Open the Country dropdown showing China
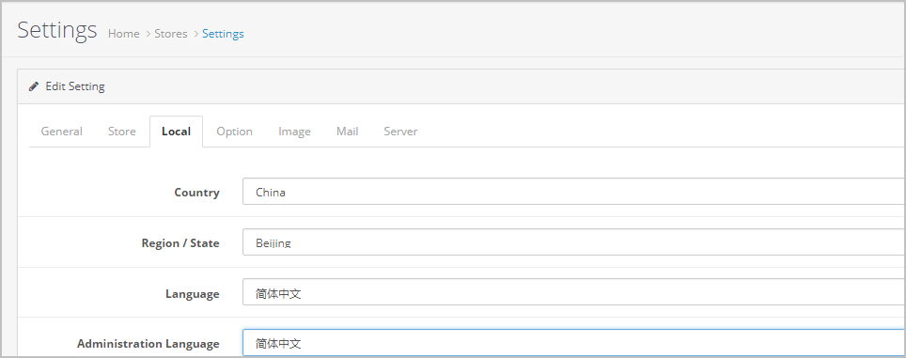This screenshot has width=906, height=358. click(573, 192)
